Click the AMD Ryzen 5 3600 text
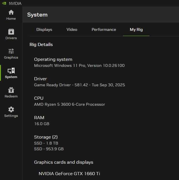This screenshot has width=179, height=180. coord(69,104)
